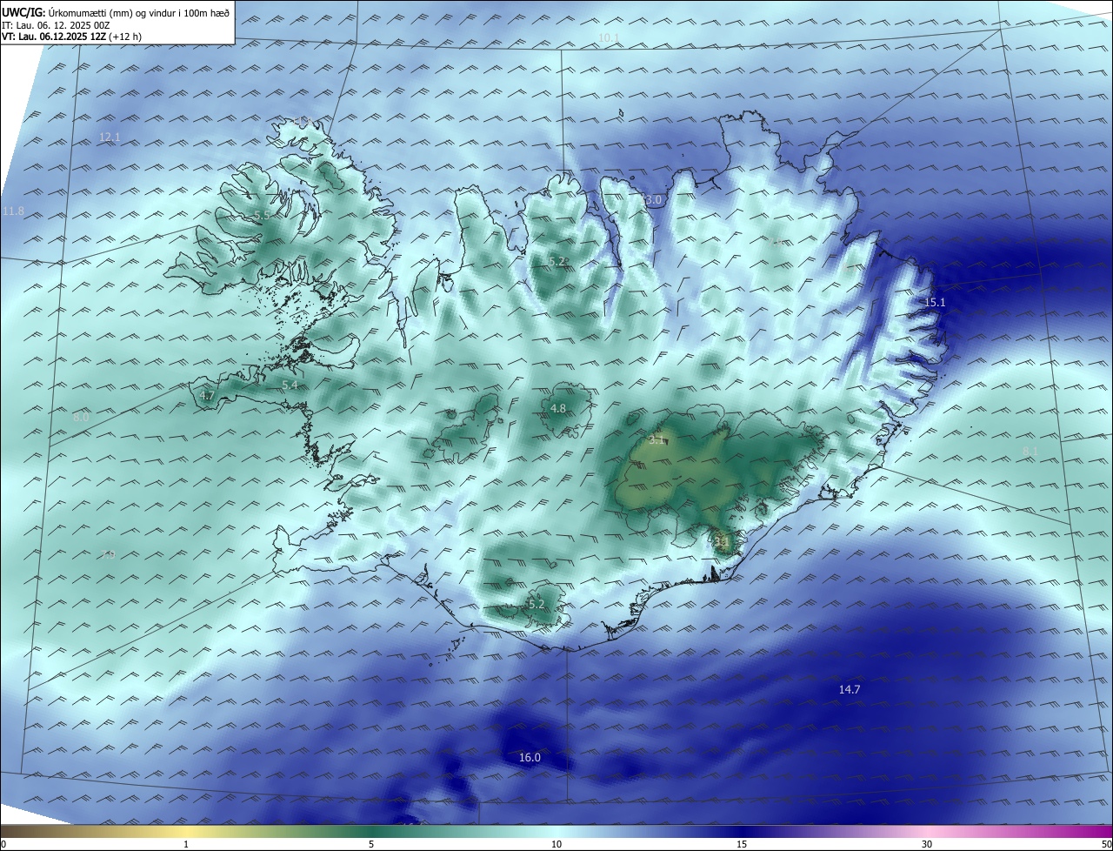Click the 5.4 value label on the map
Screen dimensions: 1113x851
click(x=290, y=385)
